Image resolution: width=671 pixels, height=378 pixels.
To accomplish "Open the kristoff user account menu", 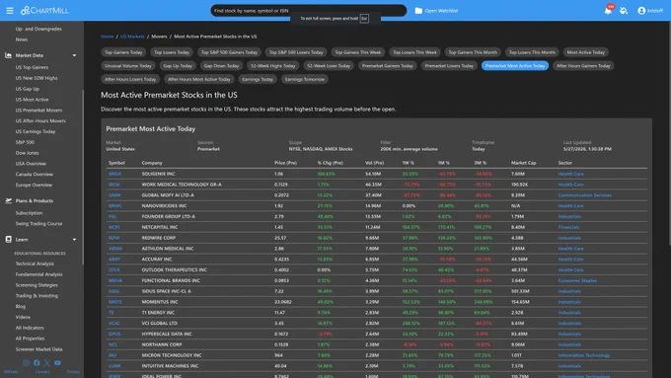I will tap(650, 10).
